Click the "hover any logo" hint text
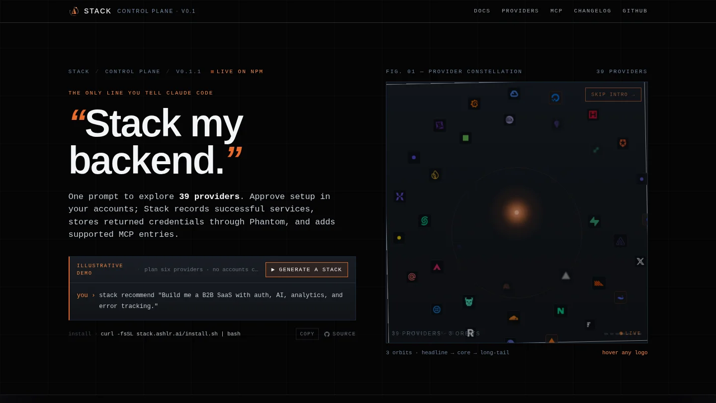Screen dimensions: 716x403 pyautogui.click(x=625, y=353)
